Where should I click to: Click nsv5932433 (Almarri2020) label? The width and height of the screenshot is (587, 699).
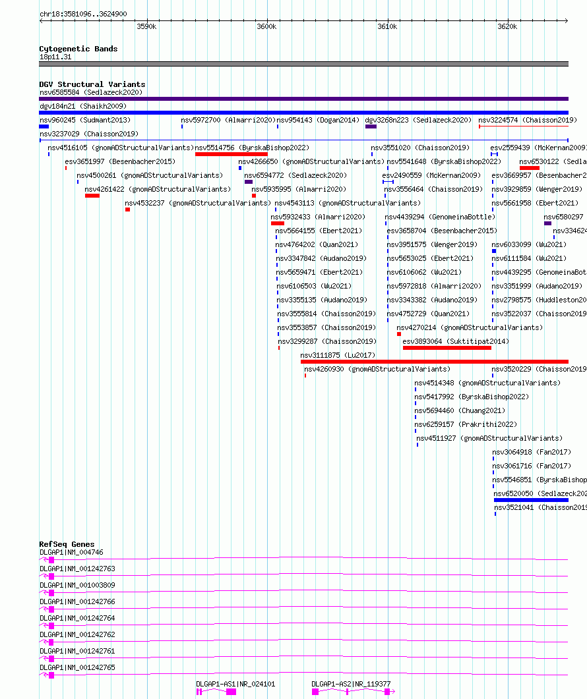[x=318, y=217]
